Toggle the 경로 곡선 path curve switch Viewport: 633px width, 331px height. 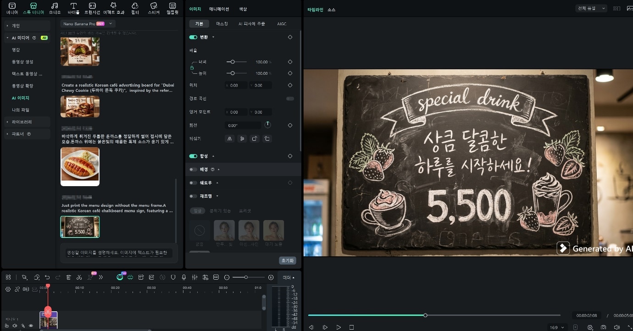coord(290,98)
